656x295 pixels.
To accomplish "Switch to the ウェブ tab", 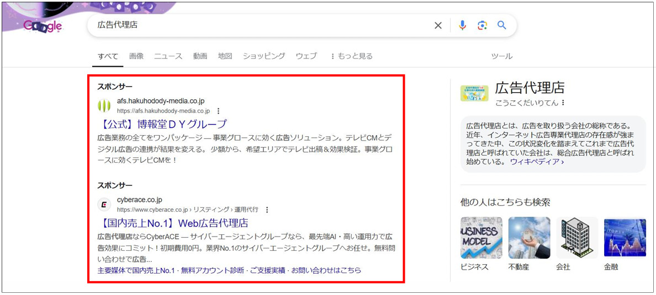I will 306,56.
